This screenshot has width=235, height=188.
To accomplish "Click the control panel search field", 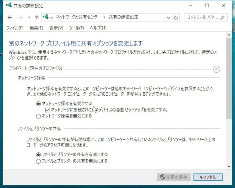I will click(206, 18).
